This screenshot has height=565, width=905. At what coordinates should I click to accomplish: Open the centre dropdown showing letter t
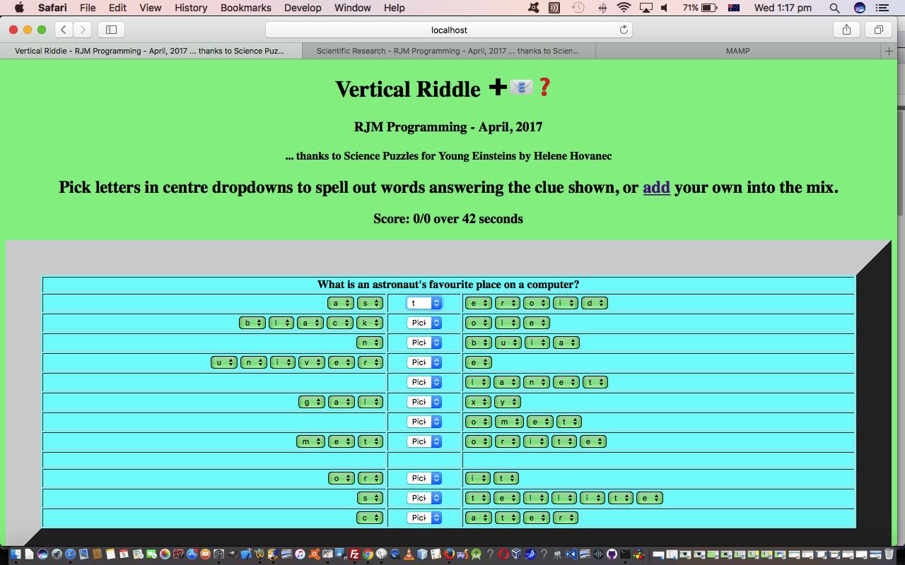pos(424,303)
